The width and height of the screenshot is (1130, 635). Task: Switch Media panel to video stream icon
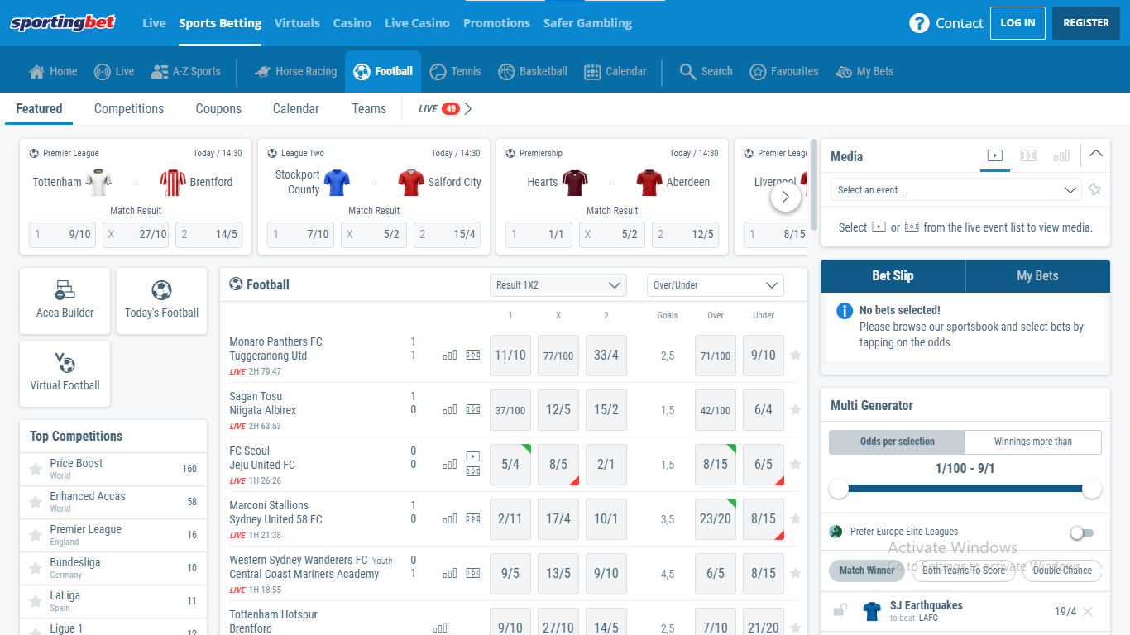pyautogui.click(x=995, y=155)
